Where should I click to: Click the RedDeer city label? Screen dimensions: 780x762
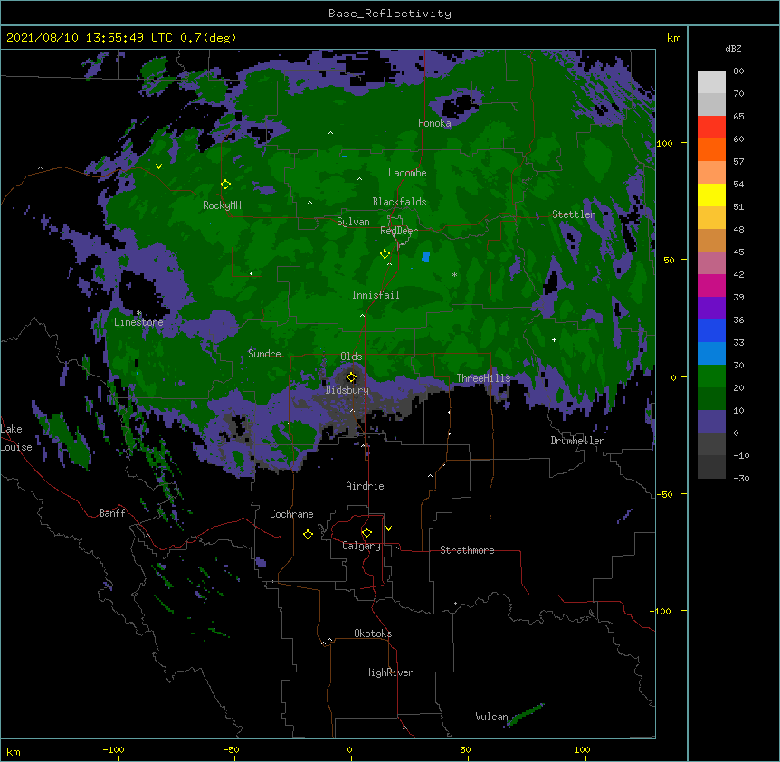click(398, 230)
